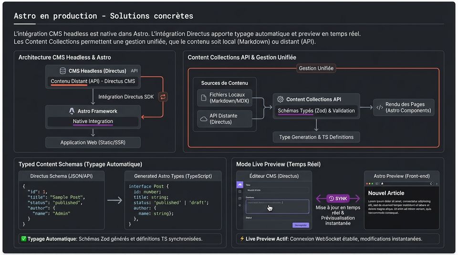
Task: Click the Astro Framework heading
Action: click(x=97, y=111)
